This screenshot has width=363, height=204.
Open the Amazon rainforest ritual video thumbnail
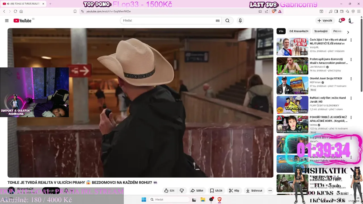tap(292, 66)
